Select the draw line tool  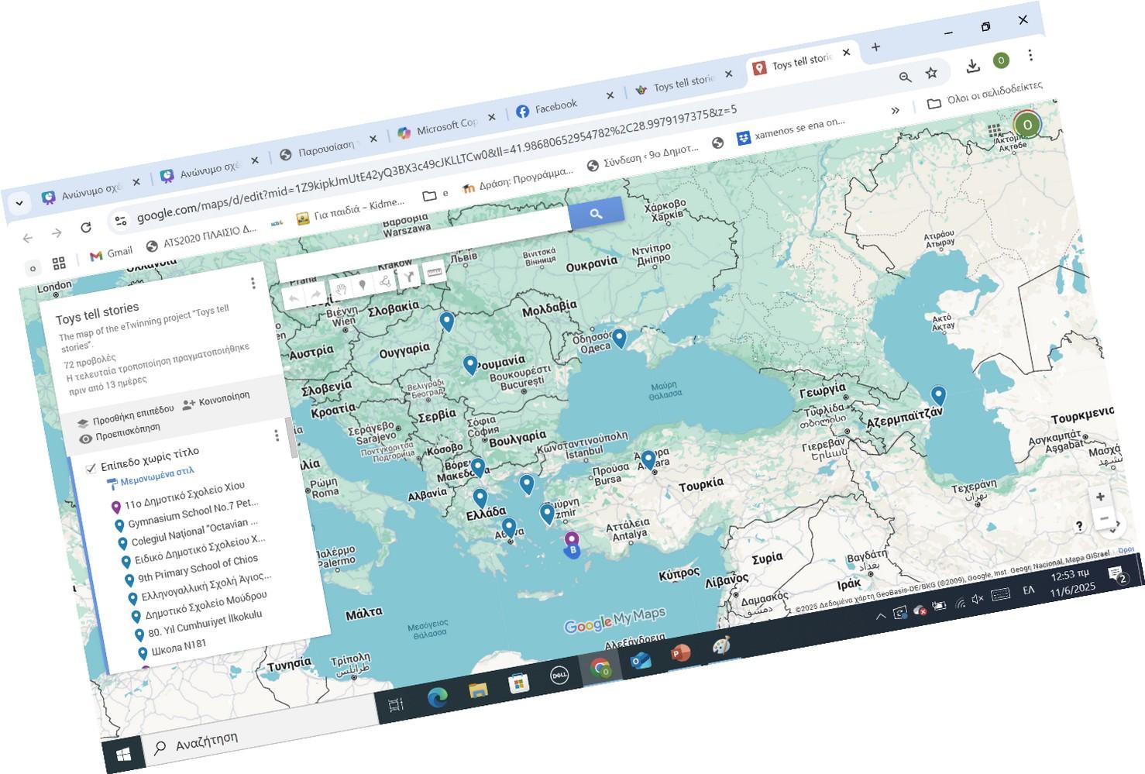[x=385, y=281]
